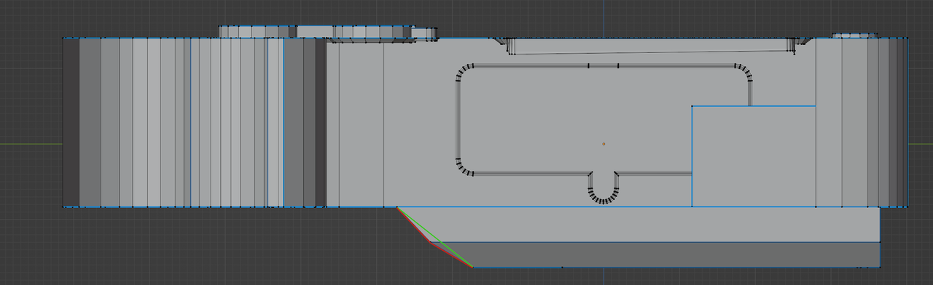This screenshot has height=285, width=933.
Task: Select the darkest vertical strip at far left
Action: click(71, 122)
